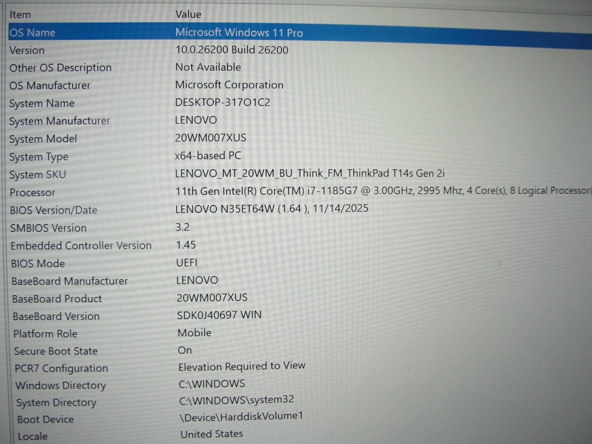
Task: Select the 11th Gen Intel Core i7-1185G7 value
Action: pos(383,191)
